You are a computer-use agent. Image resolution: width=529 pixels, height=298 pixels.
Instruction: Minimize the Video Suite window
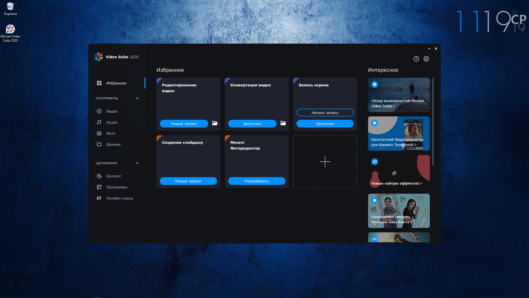tap(429, 49)
